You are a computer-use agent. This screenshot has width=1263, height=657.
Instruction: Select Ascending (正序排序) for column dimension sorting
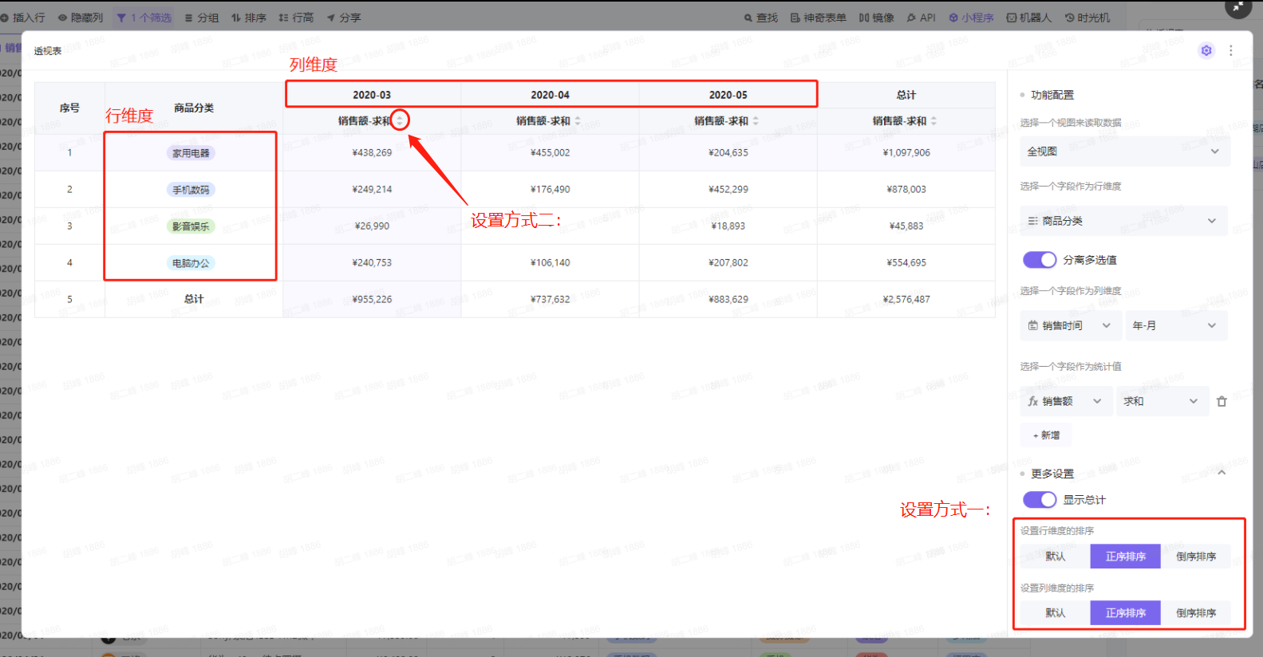[x=1126, y=613]
